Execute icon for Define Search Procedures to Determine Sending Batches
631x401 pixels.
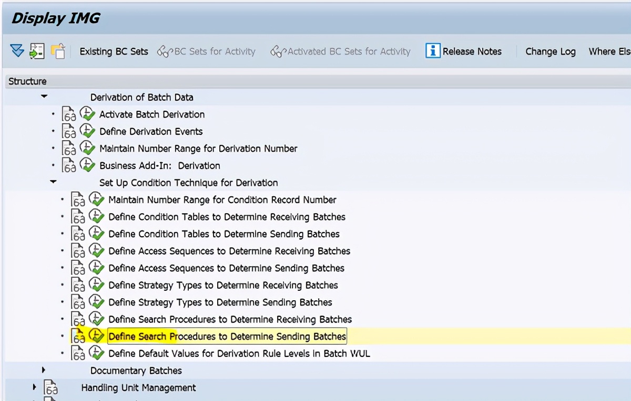(96, 336)
